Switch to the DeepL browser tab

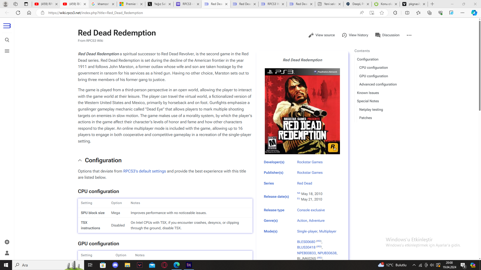[x=356, y=4]
